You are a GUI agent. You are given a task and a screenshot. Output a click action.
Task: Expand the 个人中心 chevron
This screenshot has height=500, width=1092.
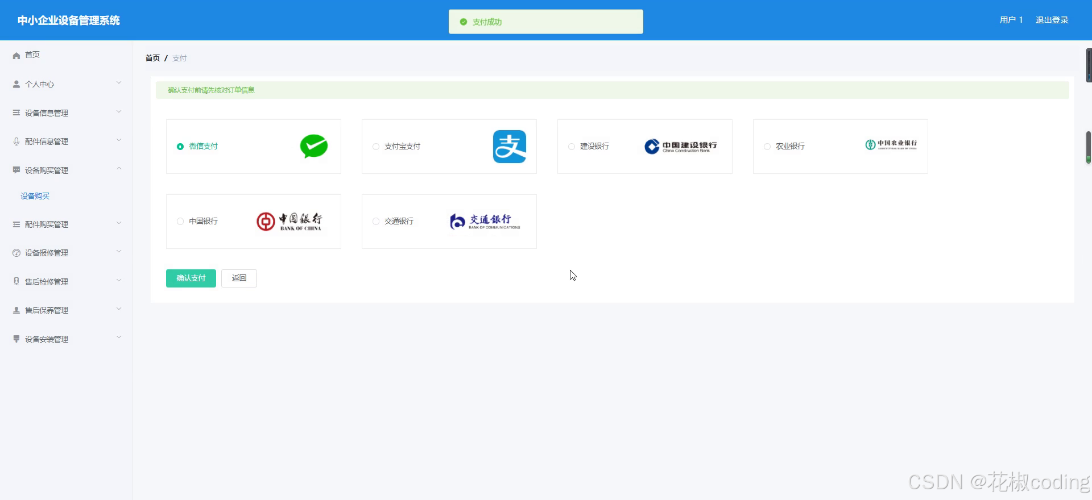[119, 83]
